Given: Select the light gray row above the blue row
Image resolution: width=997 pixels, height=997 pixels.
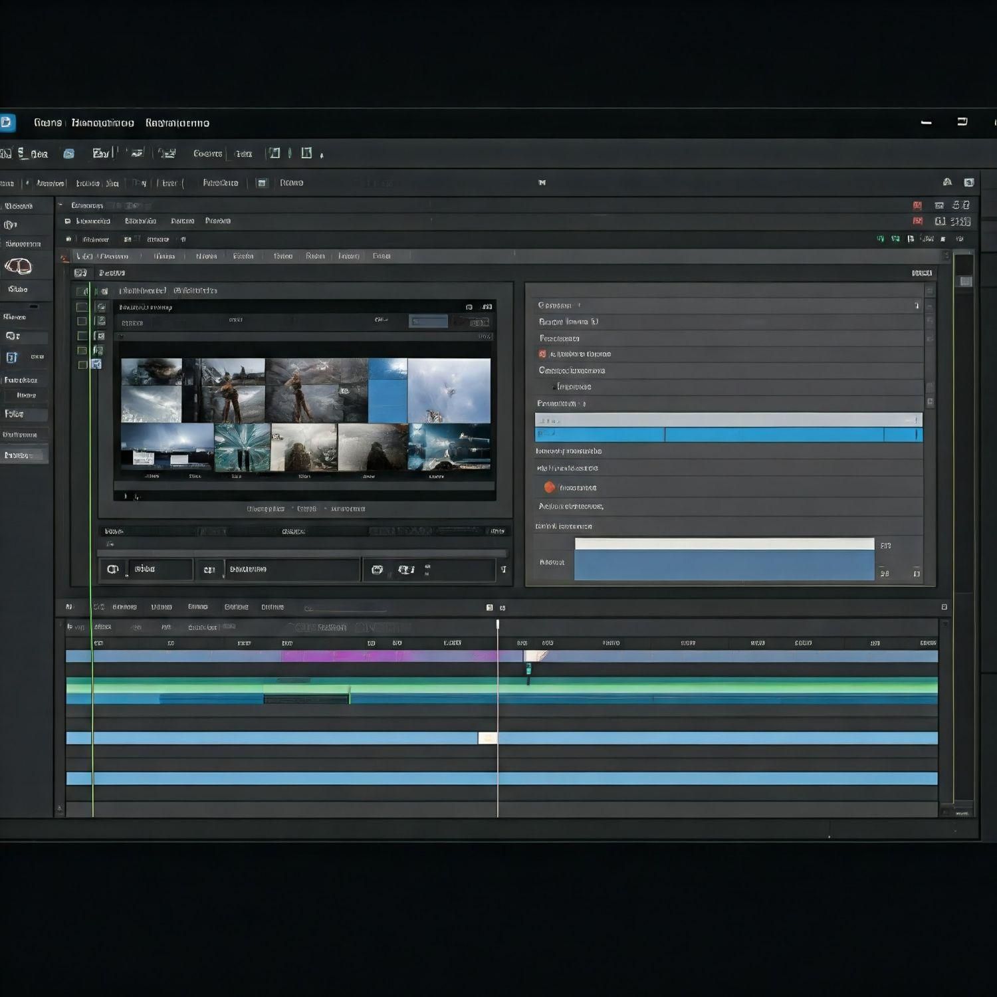Looking at the screenshot, I should pos(728,420).
